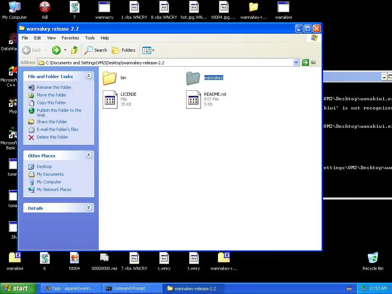
Task: Open the bin folder
Action: pos(109,78)
